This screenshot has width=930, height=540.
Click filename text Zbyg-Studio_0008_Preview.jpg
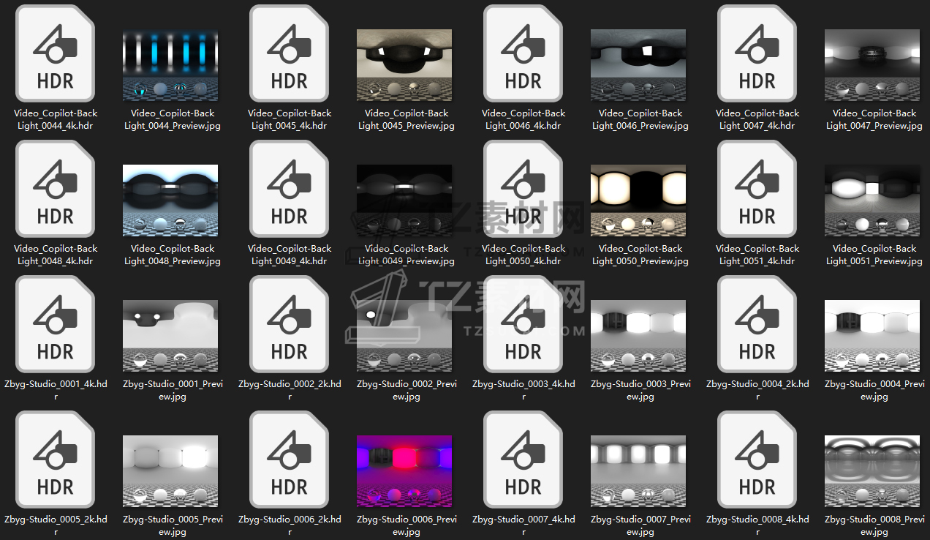[x=874, y=525]
